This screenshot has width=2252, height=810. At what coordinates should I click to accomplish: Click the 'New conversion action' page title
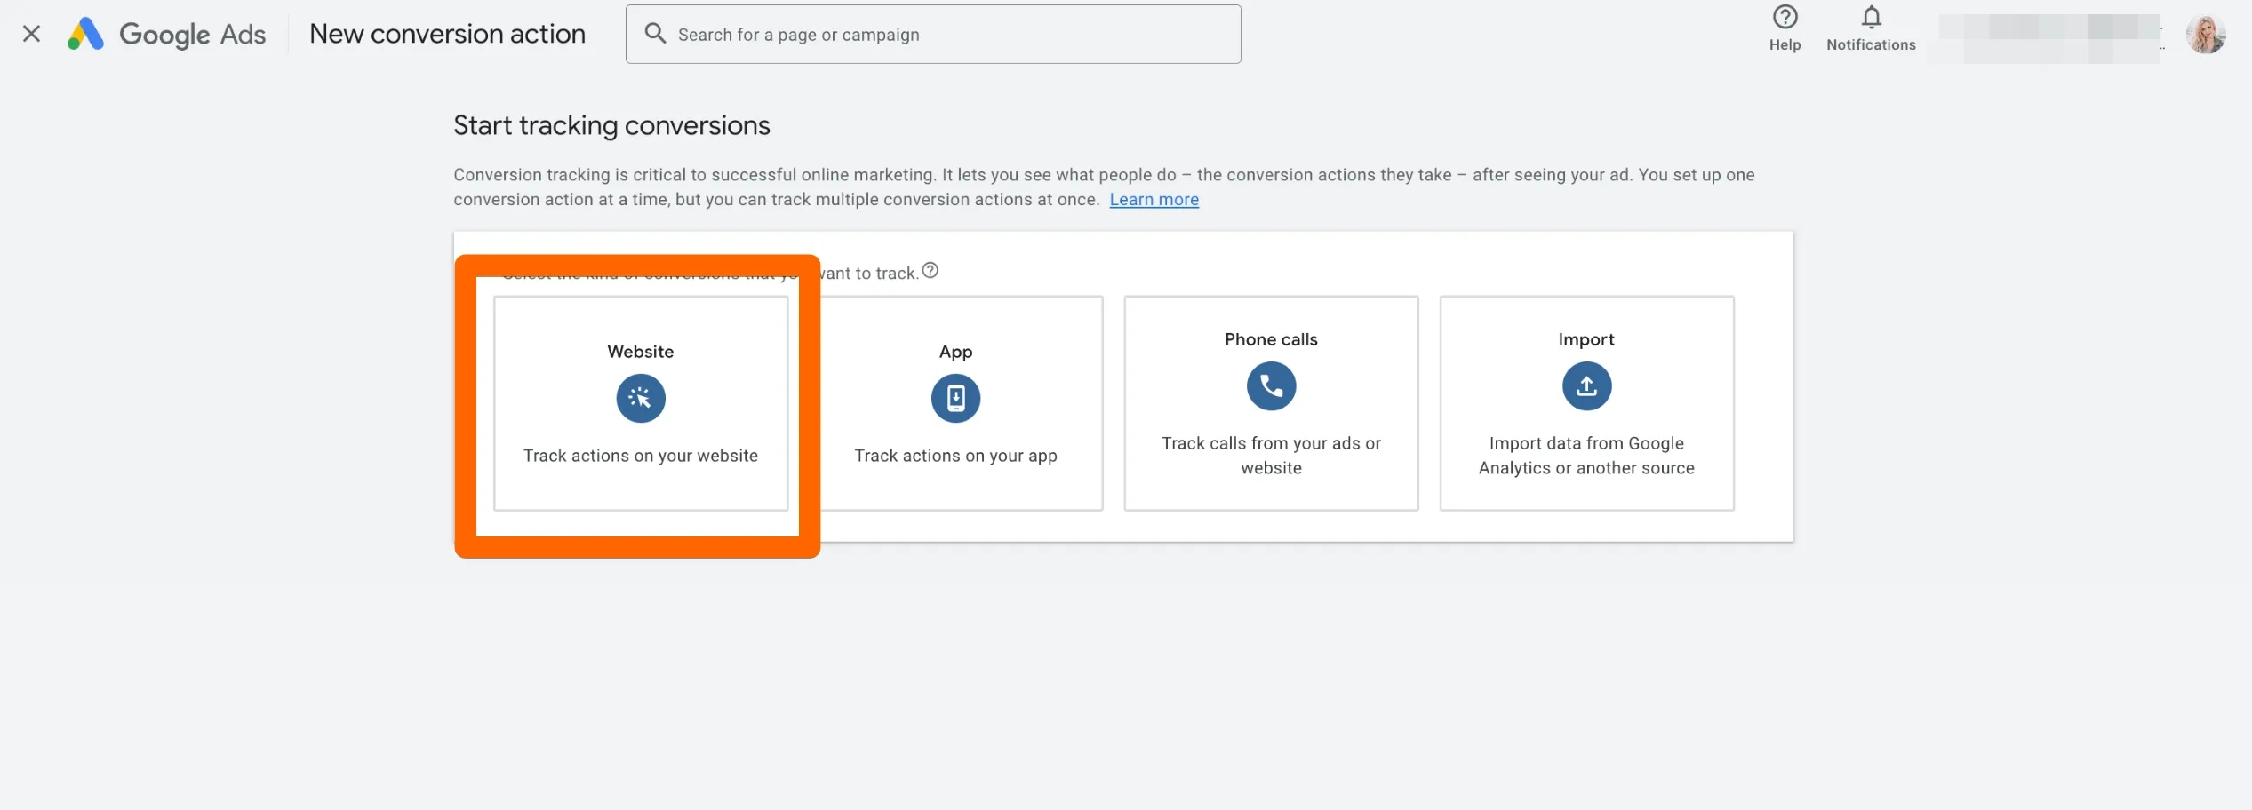(447, 34)
